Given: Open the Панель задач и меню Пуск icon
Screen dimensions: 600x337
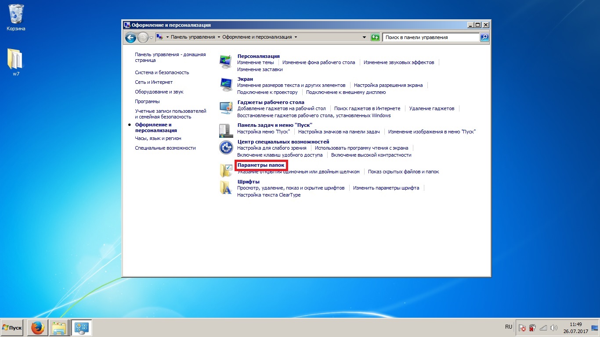Looking at the screenshot, I should tap(226, 131).
